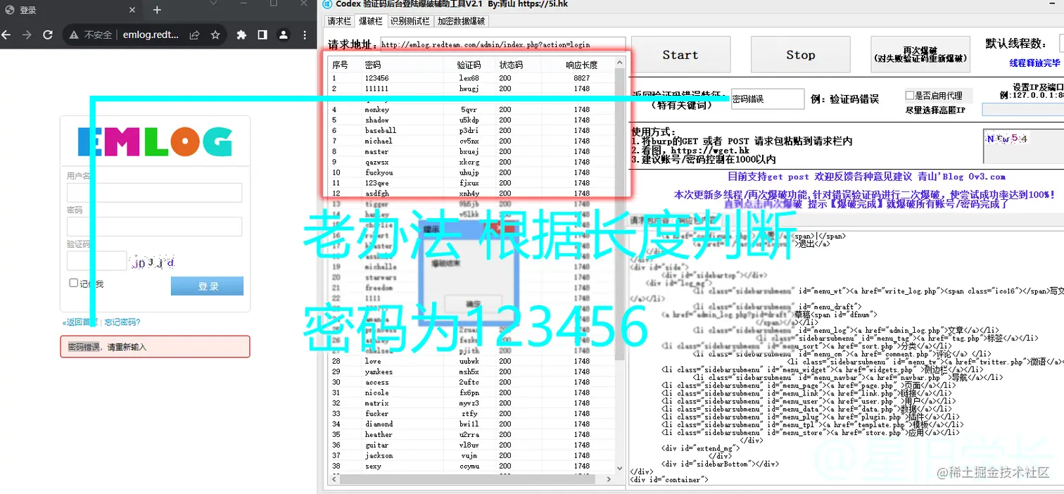Enable the 是否启用代理 checkbox
This screenshot has width=1064, height=494.
(909, 96)
